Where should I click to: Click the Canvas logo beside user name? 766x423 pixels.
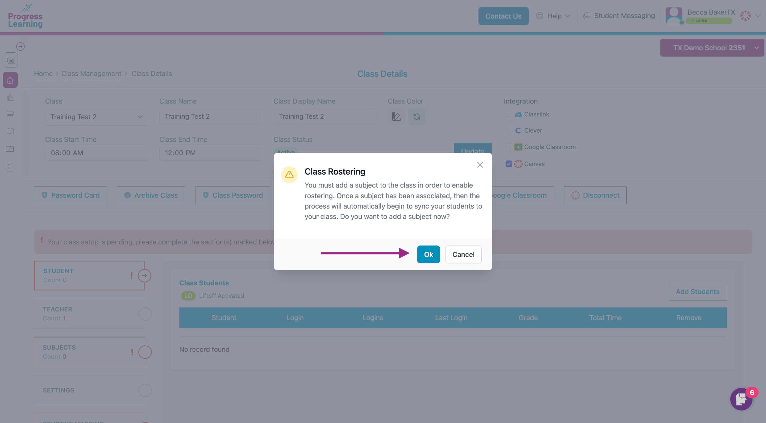tap(745, 16)
